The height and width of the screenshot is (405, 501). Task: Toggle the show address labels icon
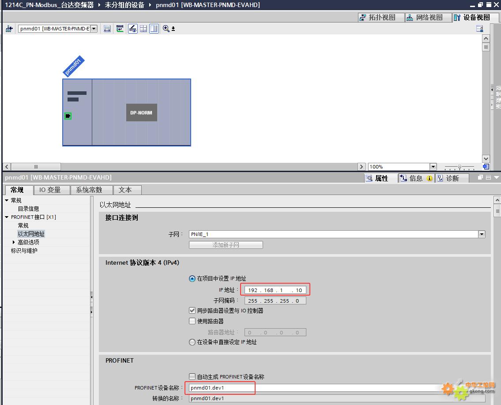click(x=107, y=29)
